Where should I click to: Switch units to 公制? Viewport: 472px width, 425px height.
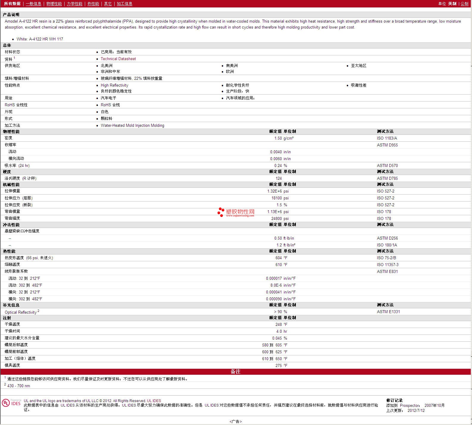coord(464,4)
